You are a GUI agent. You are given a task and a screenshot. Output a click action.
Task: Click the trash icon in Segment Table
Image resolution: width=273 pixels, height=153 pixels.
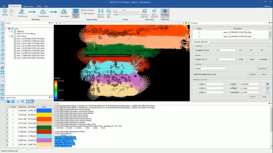(x=23, y=102)
